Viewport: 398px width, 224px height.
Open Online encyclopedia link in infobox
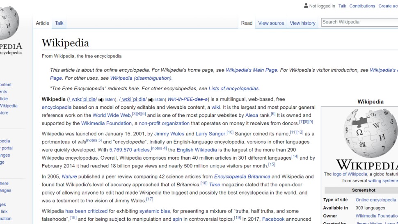376,200
